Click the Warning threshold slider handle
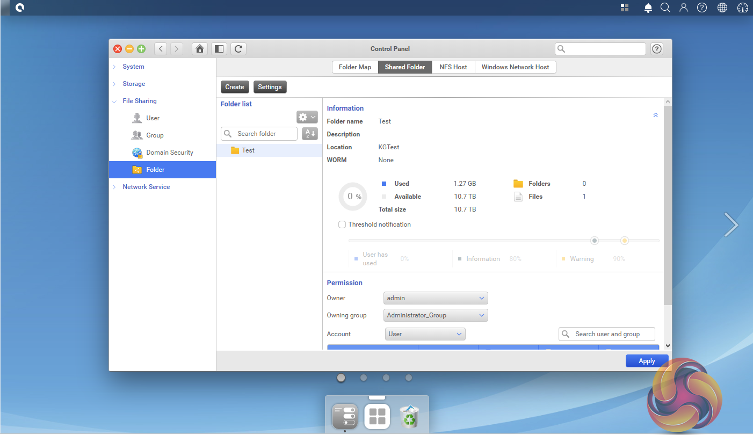 (x=625, y=241)
